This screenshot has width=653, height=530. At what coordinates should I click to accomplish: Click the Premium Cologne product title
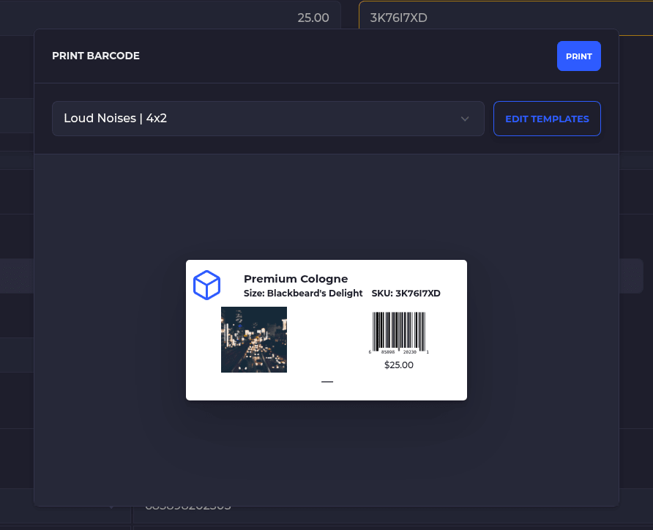[x=295, y=278]
